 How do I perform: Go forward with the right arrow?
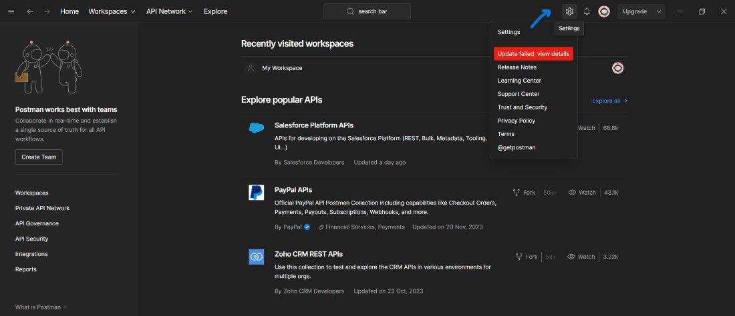(x=47, y=12)
